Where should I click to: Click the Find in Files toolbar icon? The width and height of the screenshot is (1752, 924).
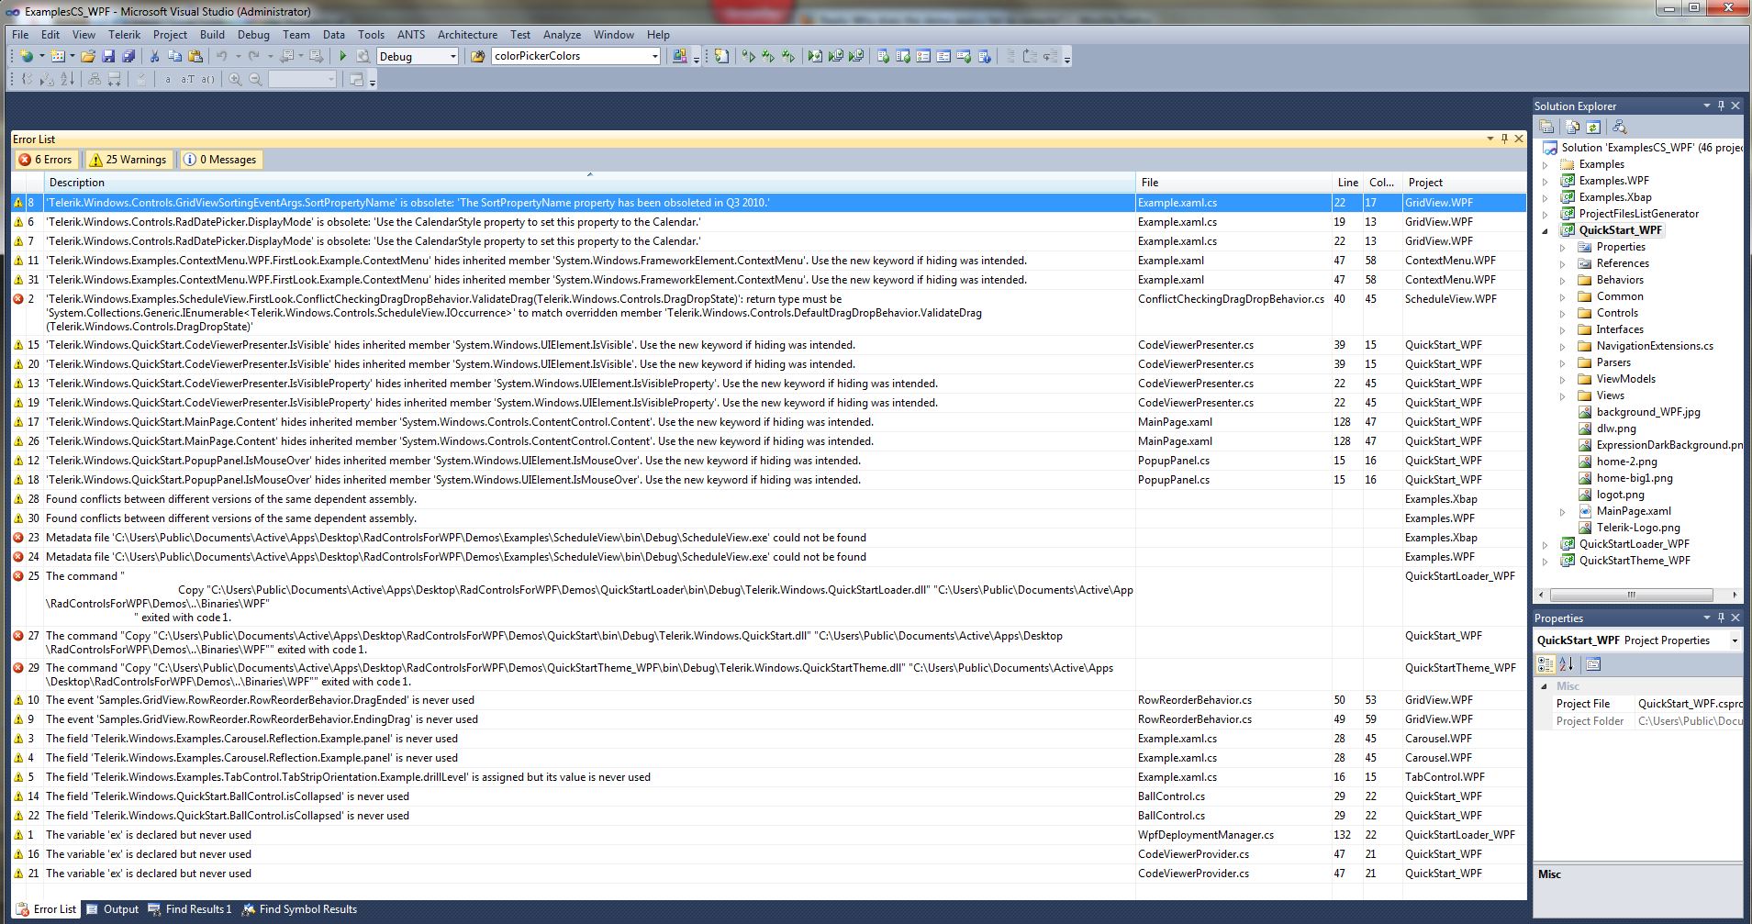point(477,56)
